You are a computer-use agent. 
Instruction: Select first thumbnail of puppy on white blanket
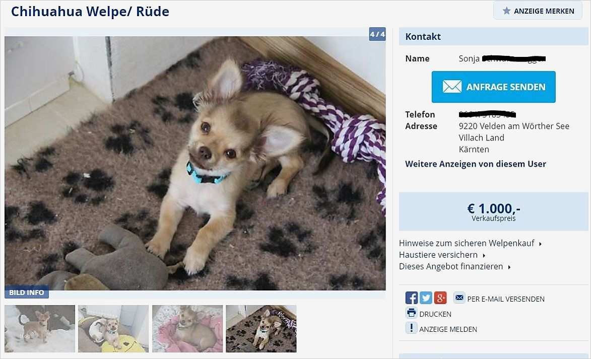(40, 329)
